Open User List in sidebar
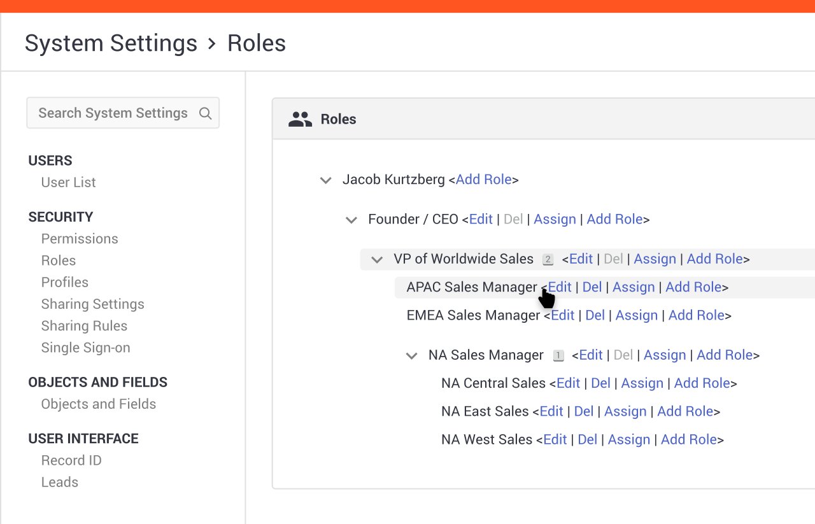This screenshot has height=524, width=815. [x=68, y=182]
